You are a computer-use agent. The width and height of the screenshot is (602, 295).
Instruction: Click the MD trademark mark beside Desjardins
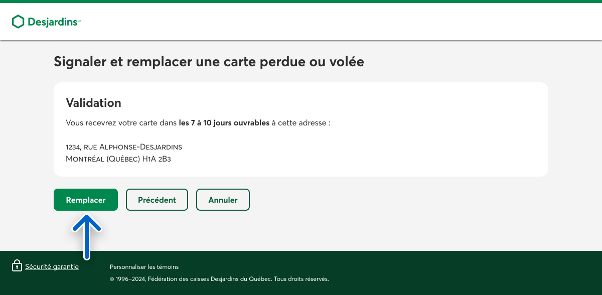[79, 21]
